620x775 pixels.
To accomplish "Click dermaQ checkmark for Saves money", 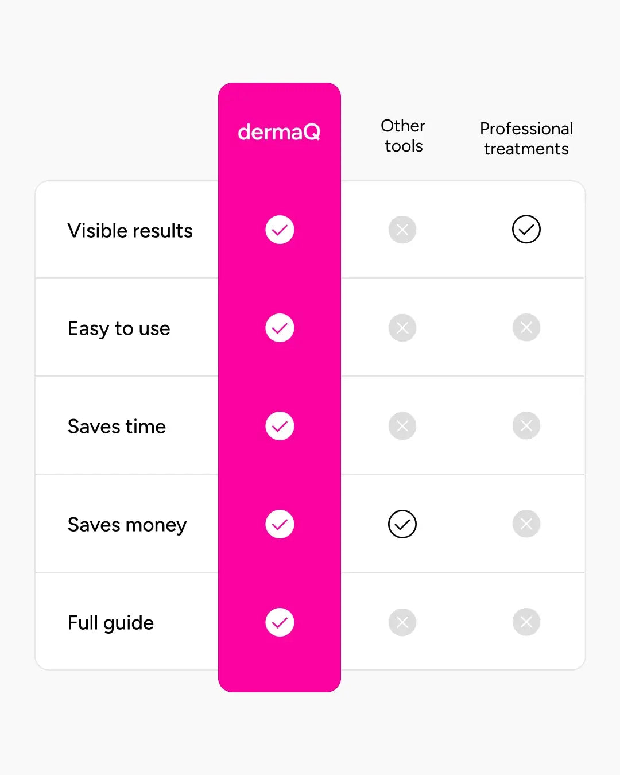I will click(280, 524).
